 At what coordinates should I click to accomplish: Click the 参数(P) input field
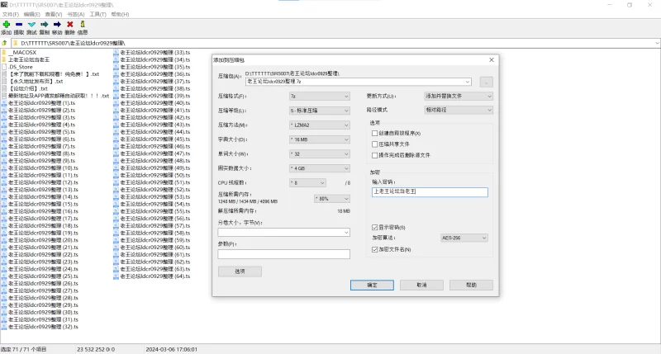tap(283, 254)
